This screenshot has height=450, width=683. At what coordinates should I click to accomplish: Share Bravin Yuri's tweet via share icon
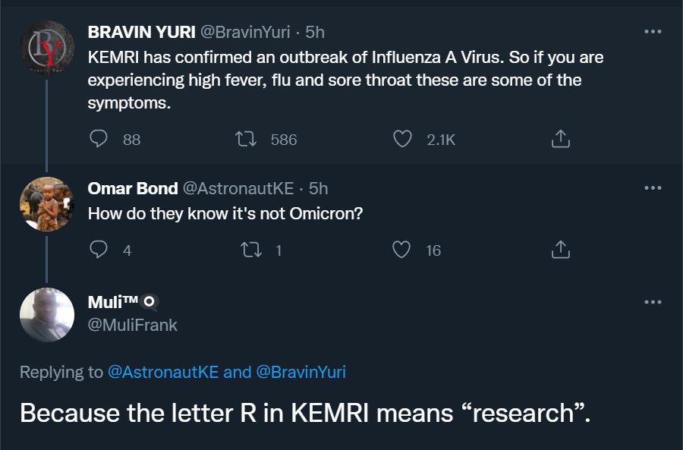coord(561,139)
